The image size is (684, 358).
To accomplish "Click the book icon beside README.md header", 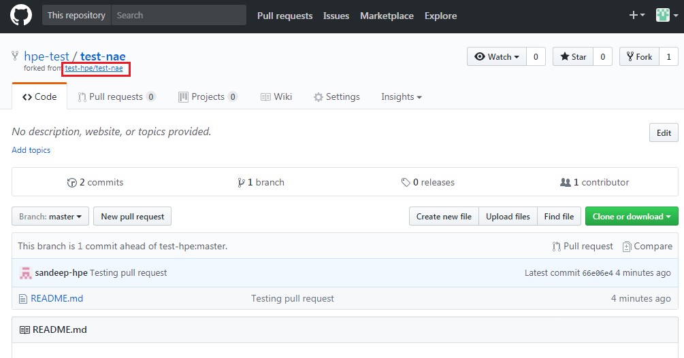I will 25,329.
